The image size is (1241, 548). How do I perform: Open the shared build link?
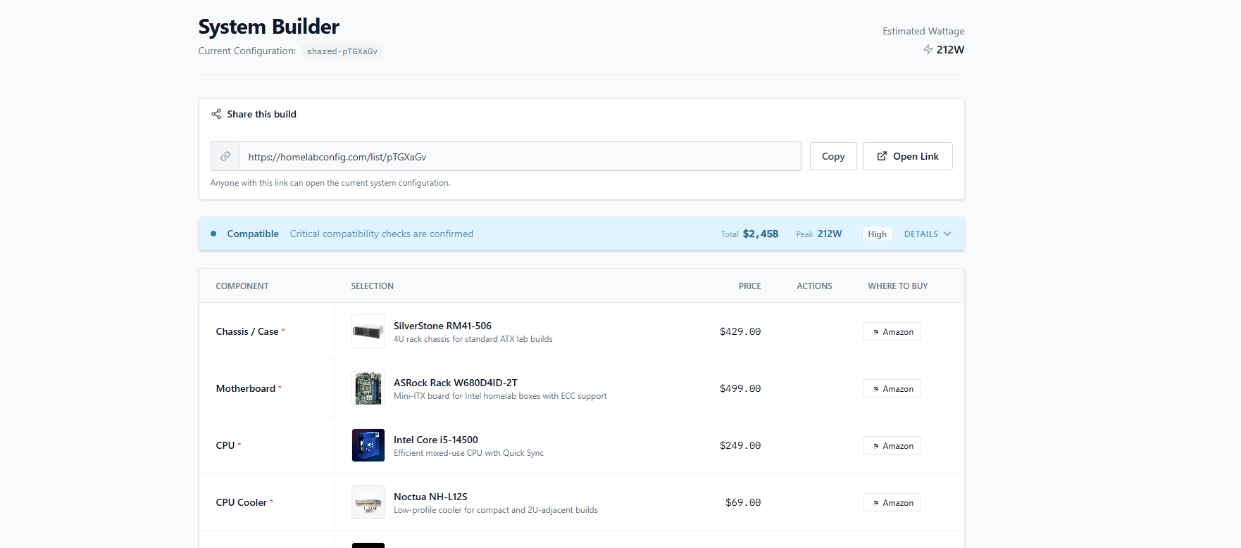coord(908,156)
